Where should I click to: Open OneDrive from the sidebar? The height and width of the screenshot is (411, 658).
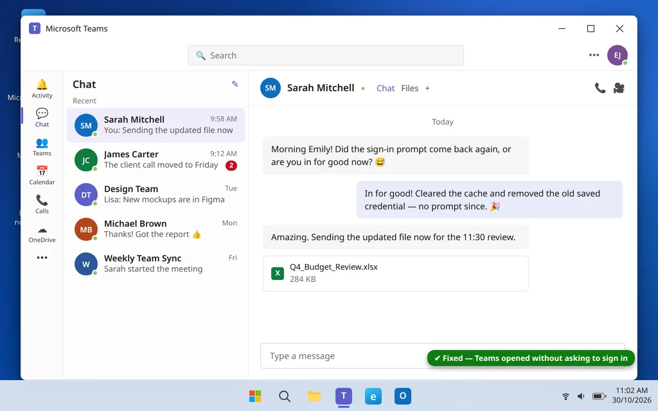pos(42,234)
